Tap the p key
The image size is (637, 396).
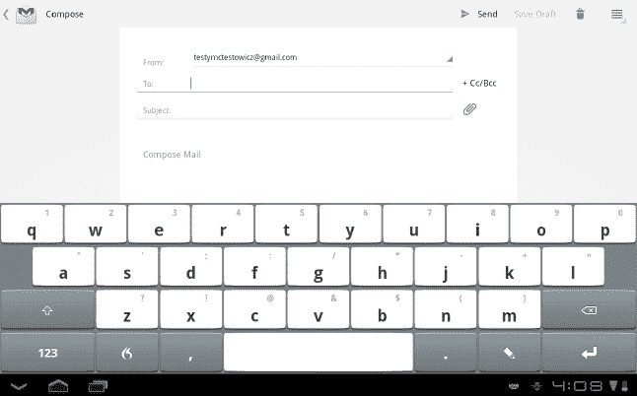[x=604, y=224]
